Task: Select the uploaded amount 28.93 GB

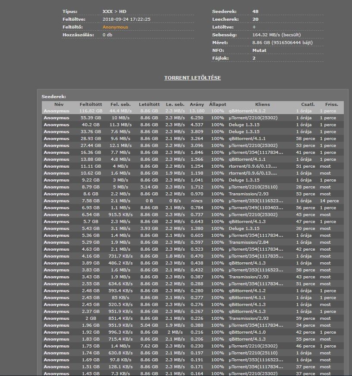Action: click(91, 139)
